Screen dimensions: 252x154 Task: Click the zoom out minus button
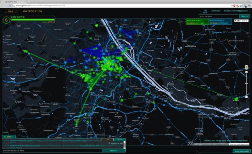[246, 97]
